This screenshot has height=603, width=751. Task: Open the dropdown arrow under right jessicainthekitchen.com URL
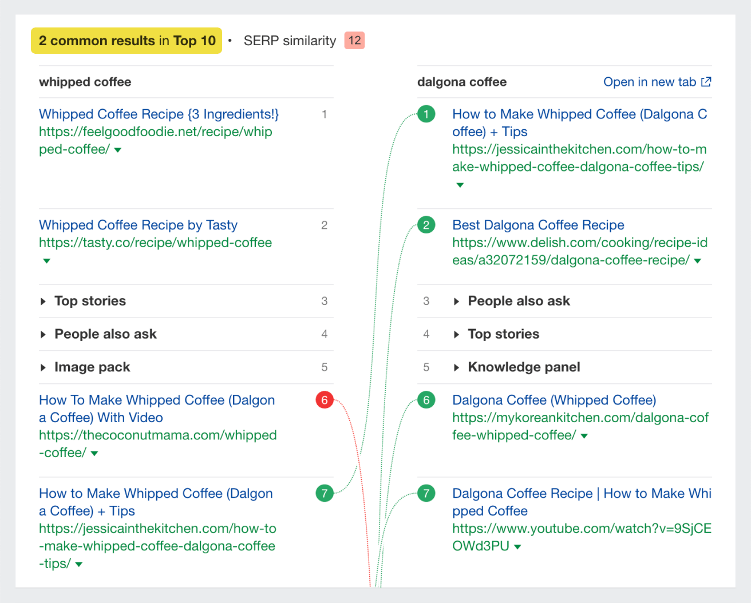click(460, 185)
